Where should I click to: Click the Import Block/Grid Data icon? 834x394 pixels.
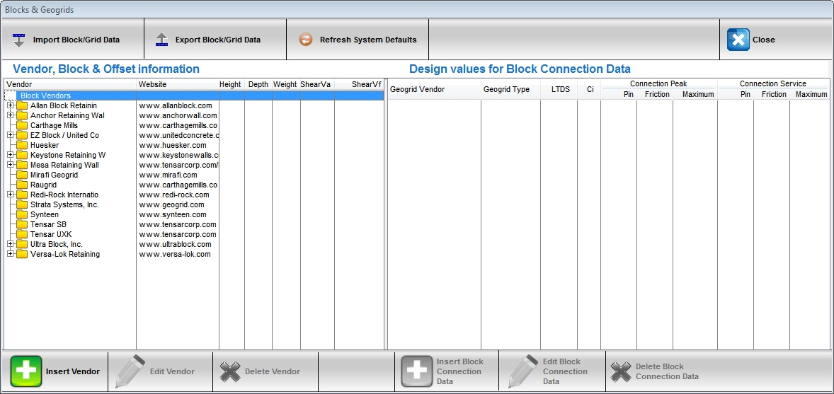coord(19,40)
